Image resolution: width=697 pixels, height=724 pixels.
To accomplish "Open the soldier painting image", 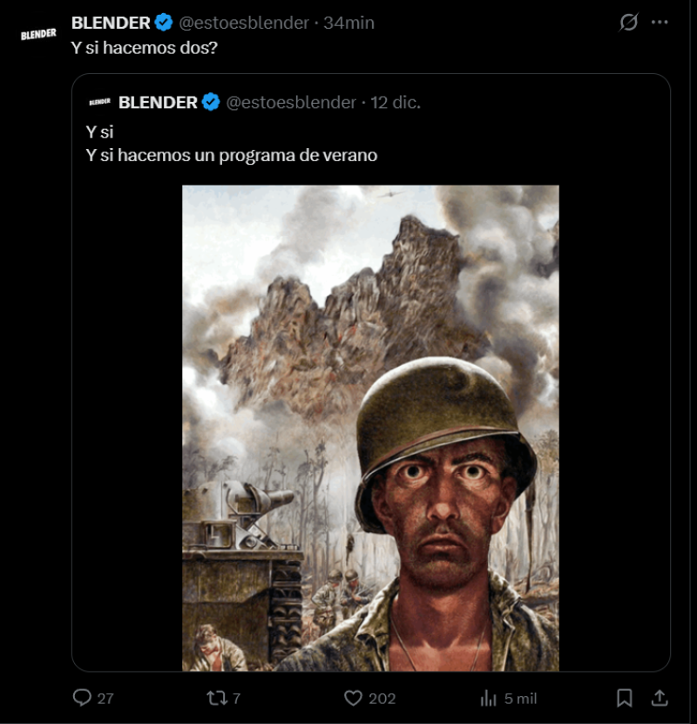I will tap(370, 427).
